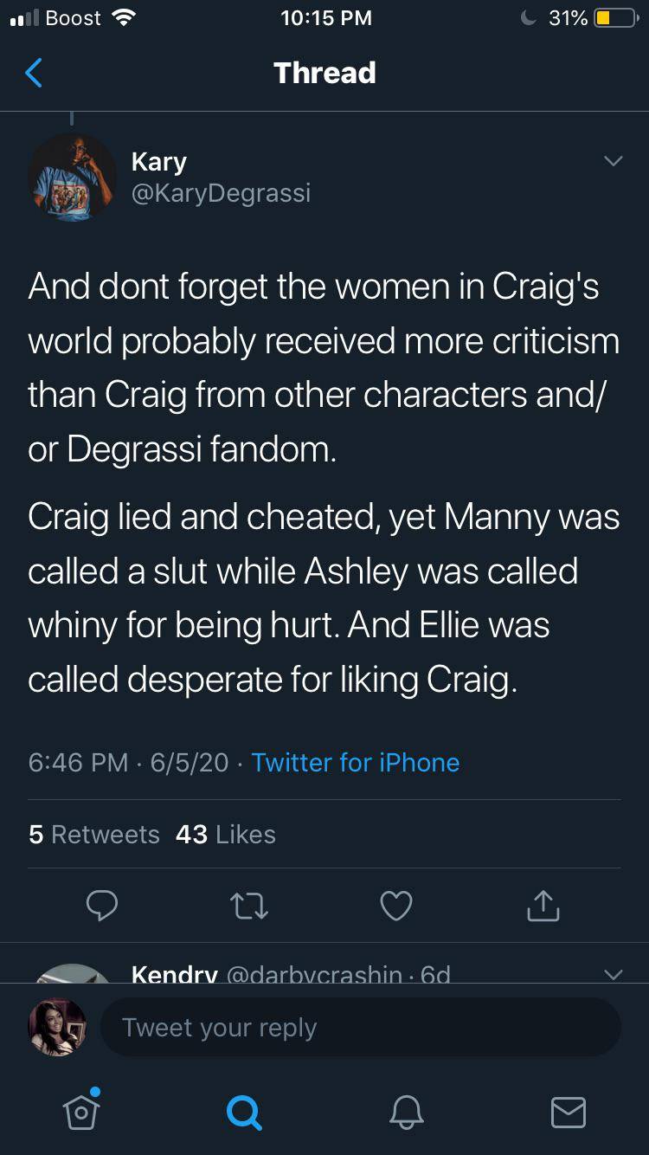649x1155 pixels.
Task: Tap the back arrow in header
Action: (x=34, y=73)
